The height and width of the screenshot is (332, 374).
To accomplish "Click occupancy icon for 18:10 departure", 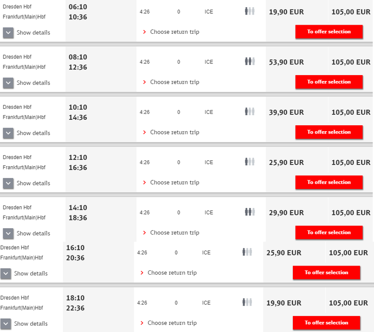I will pyautogui.click(x=247, y=302).
